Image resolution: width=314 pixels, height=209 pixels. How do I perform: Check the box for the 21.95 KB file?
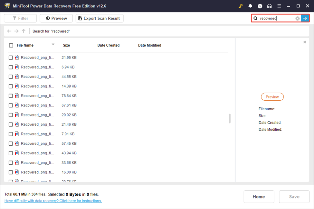coord(11,58)
